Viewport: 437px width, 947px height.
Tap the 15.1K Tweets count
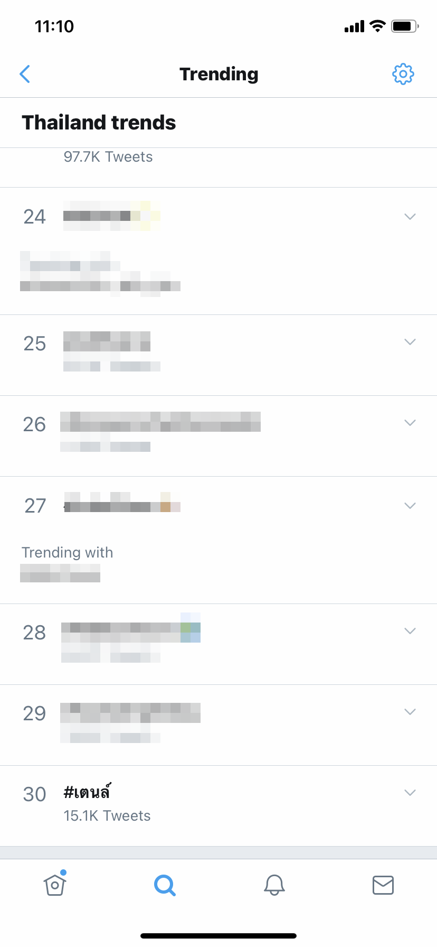click(107, 816)
